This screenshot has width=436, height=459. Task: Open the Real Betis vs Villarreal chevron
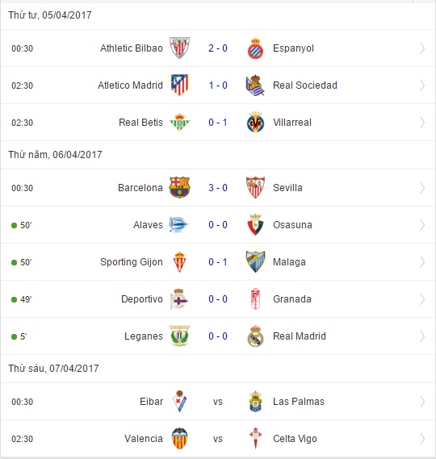(x=422, y=123)
